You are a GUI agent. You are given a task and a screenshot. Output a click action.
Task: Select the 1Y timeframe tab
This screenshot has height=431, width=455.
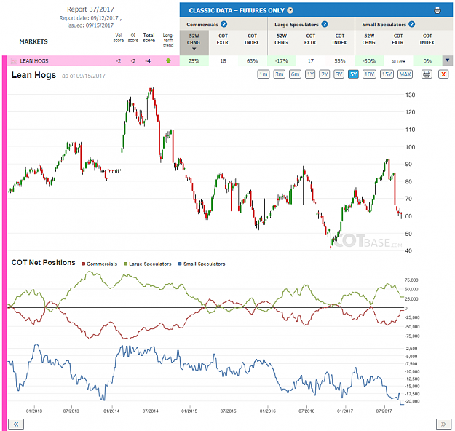[310, 74]
